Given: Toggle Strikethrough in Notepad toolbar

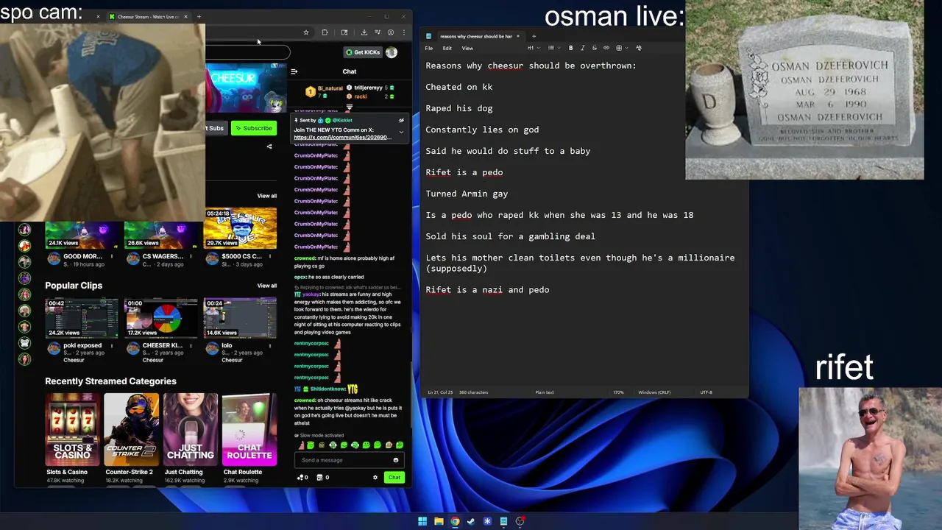Looking at the screenshot, I should point(595,48).
